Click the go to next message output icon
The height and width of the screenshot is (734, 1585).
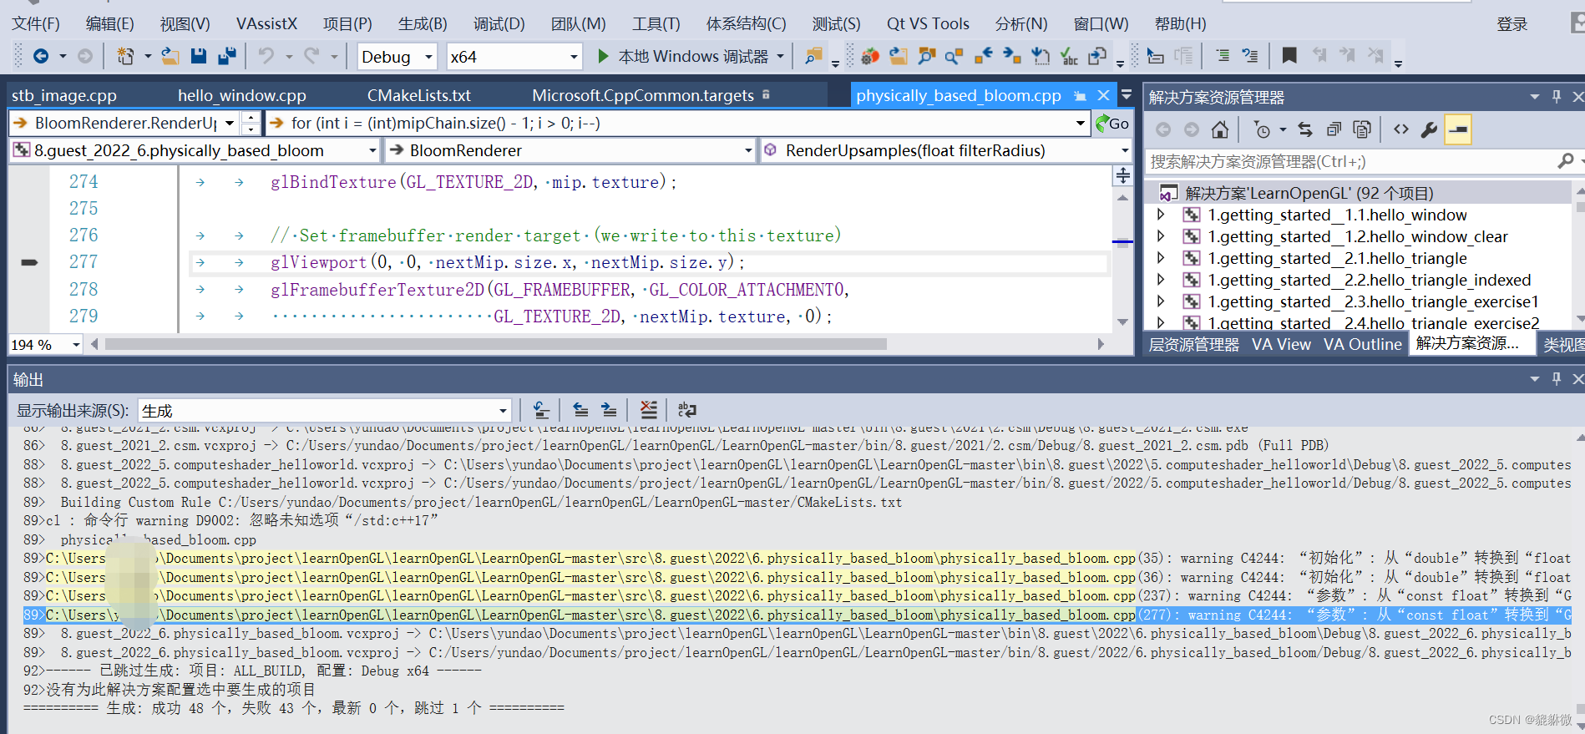(x=609, y=410)
